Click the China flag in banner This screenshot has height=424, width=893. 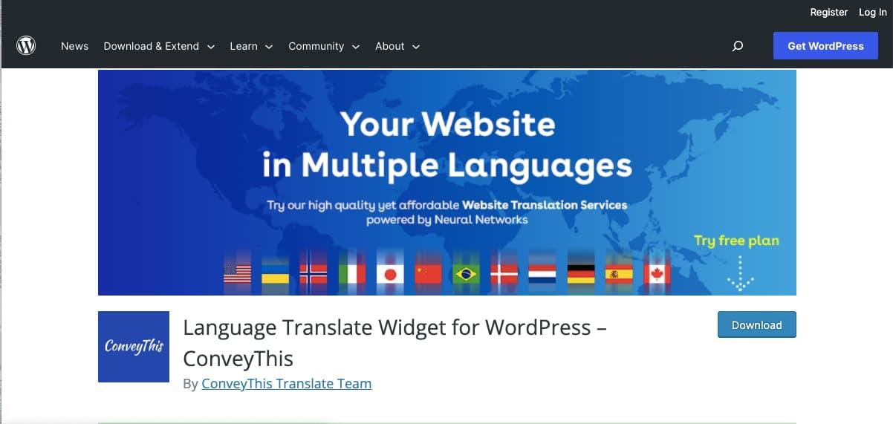[429, 275]
